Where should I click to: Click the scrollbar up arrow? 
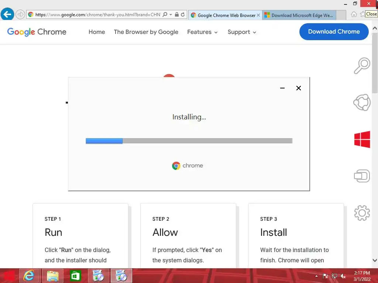pos(375,28)
